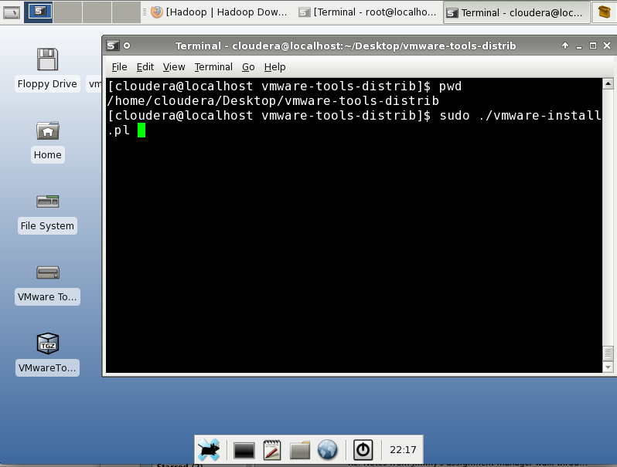Click the Home label under folder icon
The width and height of the screenshot is (617, 467).
point(48,154)
